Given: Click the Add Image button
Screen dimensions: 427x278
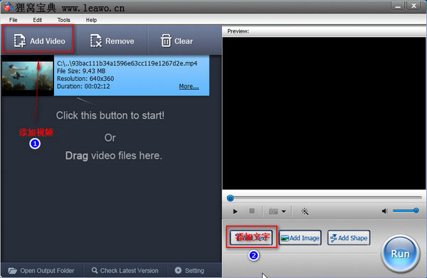Looking at the screenshot, I should coord(300,238).
